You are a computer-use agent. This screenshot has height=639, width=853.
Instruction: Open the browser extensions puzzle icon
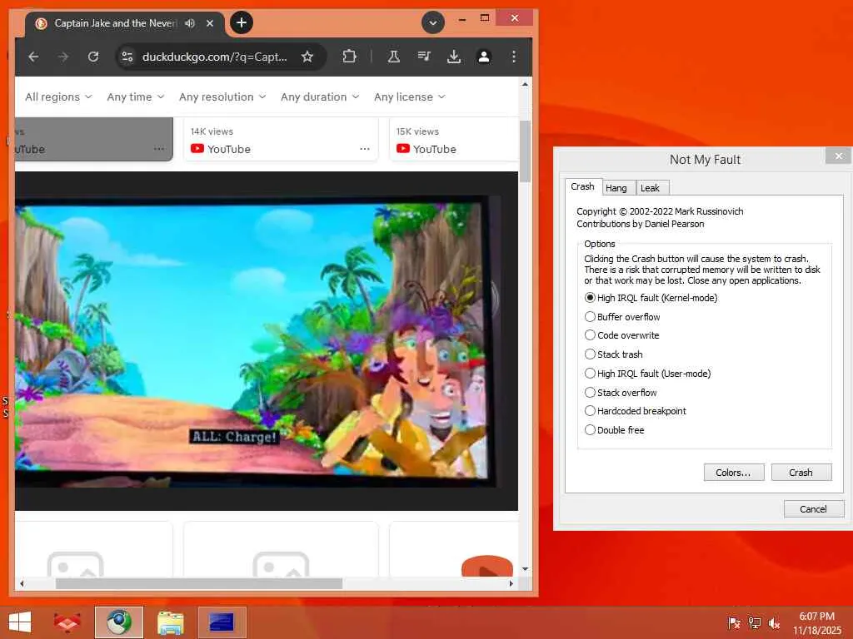click(349, 57)
